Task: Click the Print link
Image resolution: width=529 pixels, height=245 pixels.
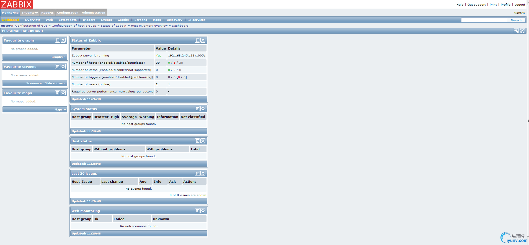Action: click(x=493, y=5)
